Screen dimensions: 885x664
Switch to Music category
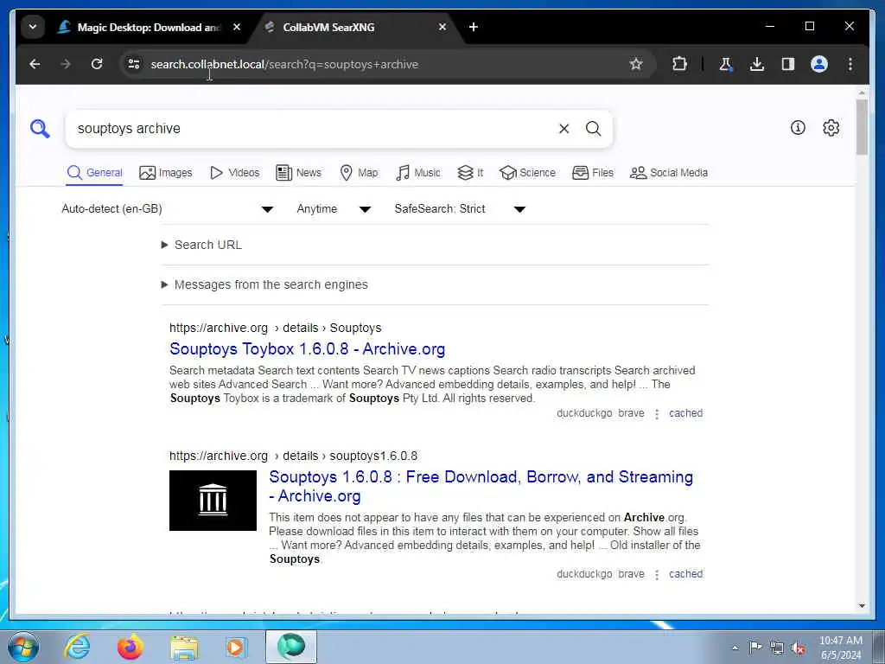(417, 173)
